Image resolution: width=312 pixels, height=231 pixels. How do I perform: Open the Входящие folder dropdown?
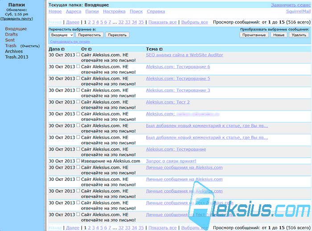point(62,35)
